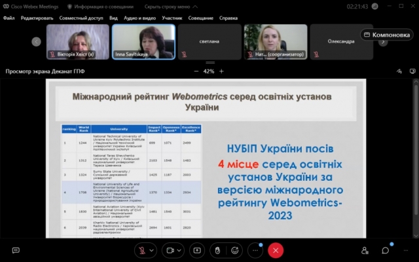This screenshot has height=262, width=419.
Task: Open the Редактировать menu
Action: [x=37, y=18]
